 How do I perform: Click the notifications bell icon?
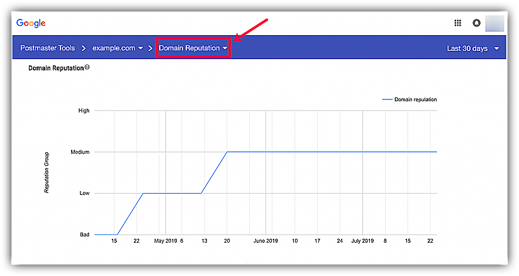tap(476, 23)
